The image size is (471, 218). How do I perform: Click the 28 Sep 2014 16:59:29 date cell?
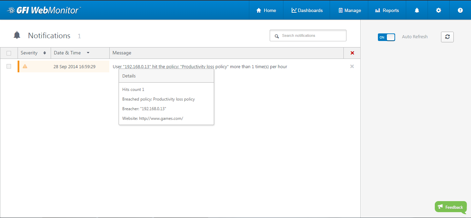click(x=74, y=67)
